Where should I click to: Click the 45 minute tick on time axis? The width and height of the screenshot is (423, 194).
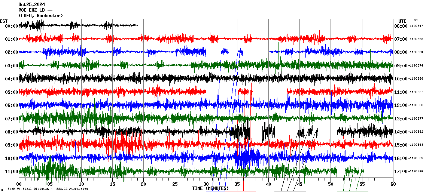point(299,184)
